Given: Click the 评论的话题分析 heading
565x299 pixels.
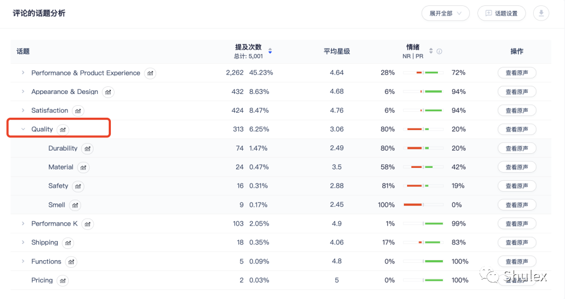Looking at the screenshot, I should pos(39,13).
